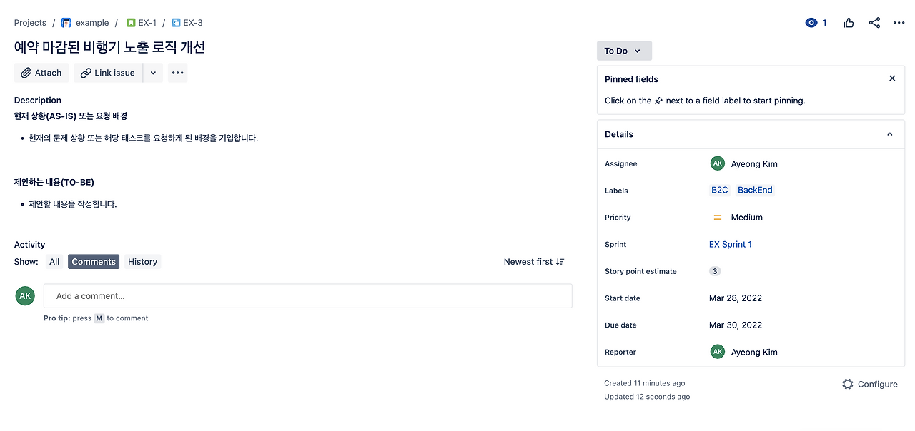Screen dimensions: 915x431
Task: Switch to the All activity tab
Action: click(x=54, y=262)
